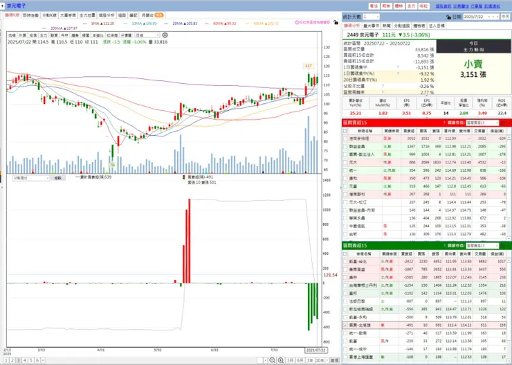Open the 日線 period dropdown

(147, 35)
